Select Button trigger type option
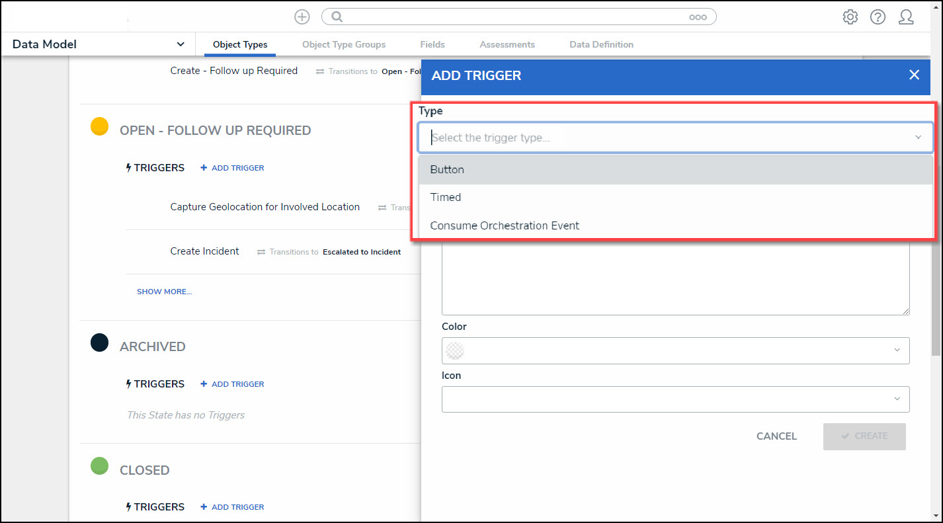The width and height of the screenshot is (943, 523). click(x=447, y=170)
